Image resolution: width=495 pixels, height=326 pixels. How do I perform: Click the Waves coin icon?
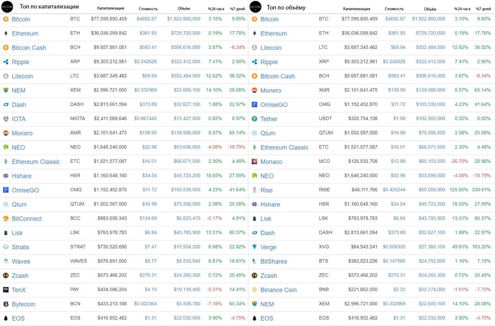point(6,261)
